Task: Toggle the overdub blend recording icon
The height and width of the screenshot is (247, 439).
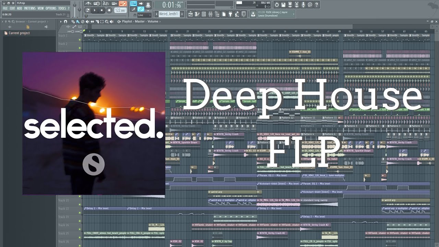Action: pyautogui.click(x=114, y=4)
